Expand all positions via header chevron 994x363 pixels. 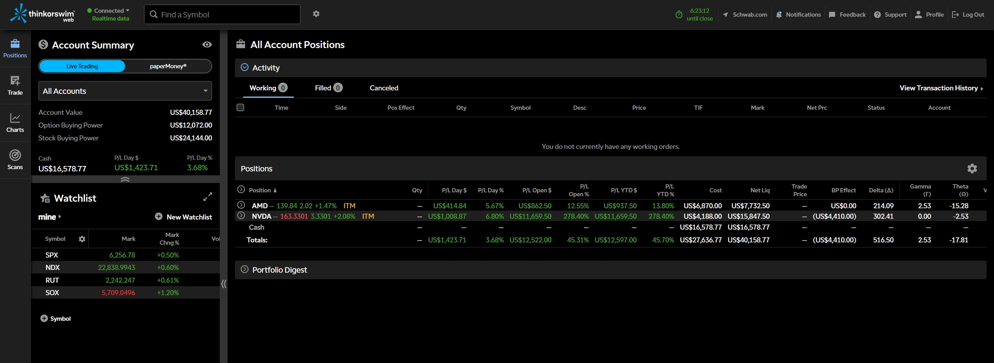point(241,190)
